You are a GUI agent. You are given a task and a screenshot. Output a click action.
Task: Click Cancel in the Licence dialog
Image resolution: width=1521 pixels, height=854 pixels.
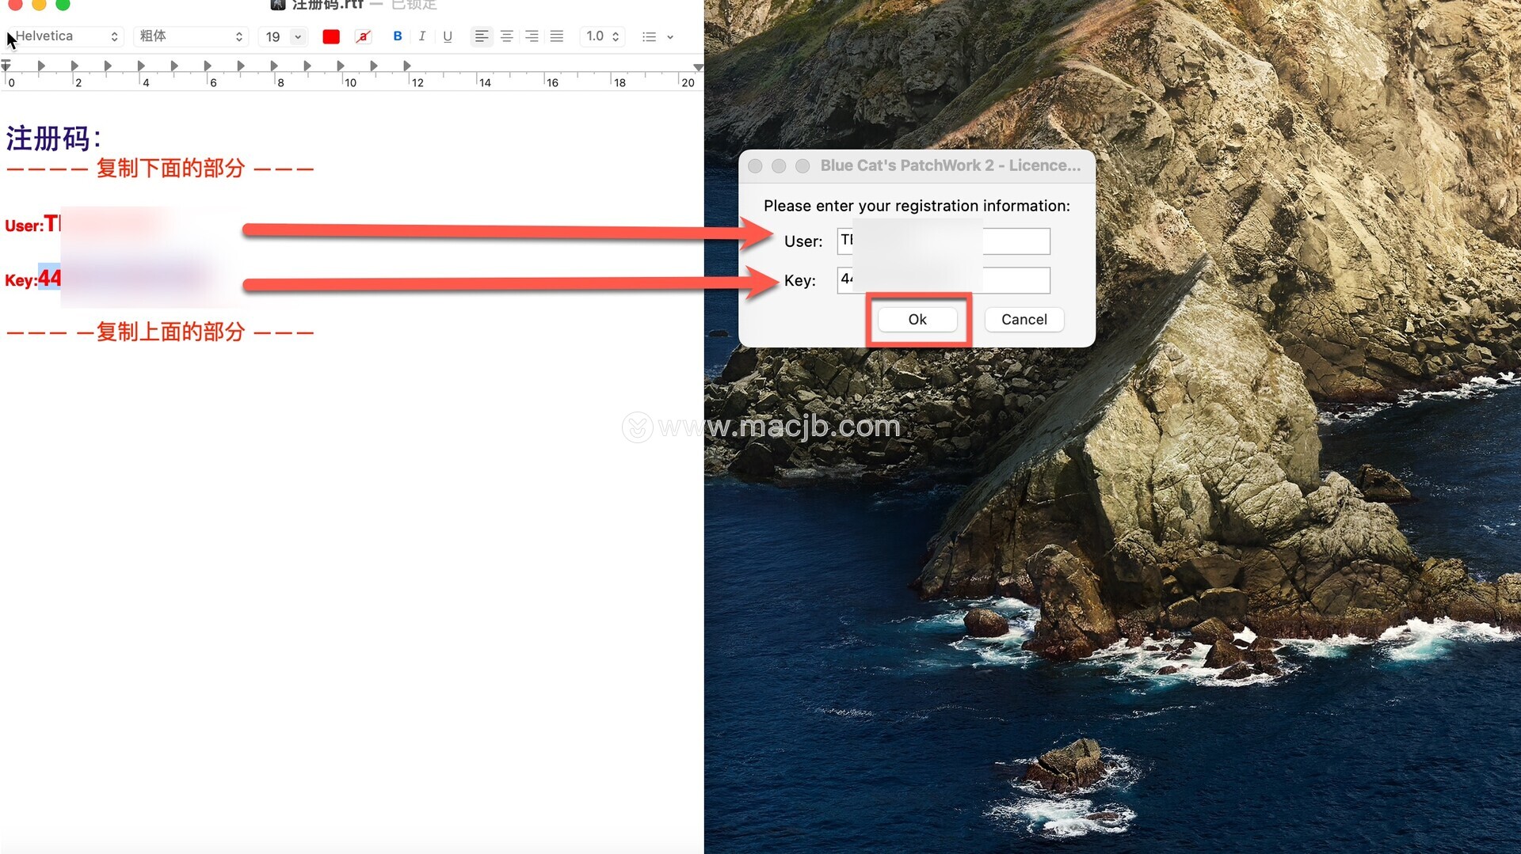click(1024, 320)
